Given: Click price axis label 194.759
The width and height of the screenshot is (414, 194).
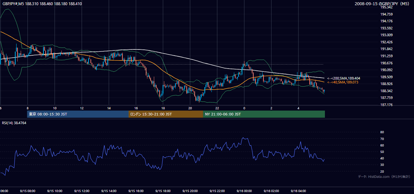Looking at the screenshot, I should coord(386,14).
